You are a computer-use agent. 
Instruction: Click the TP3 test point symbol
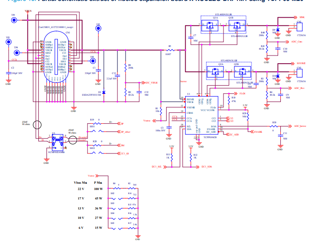[x=9, y=42]
